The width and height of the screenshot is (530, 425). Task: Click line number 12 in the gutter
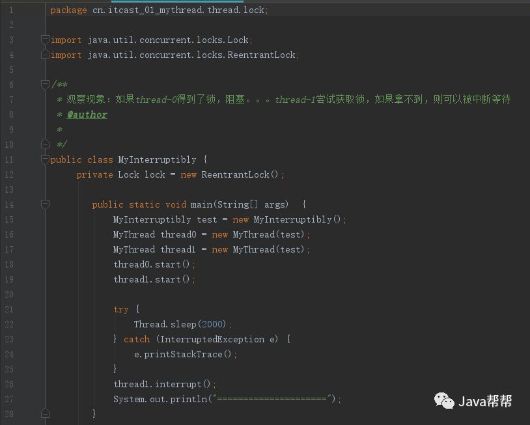9,174
